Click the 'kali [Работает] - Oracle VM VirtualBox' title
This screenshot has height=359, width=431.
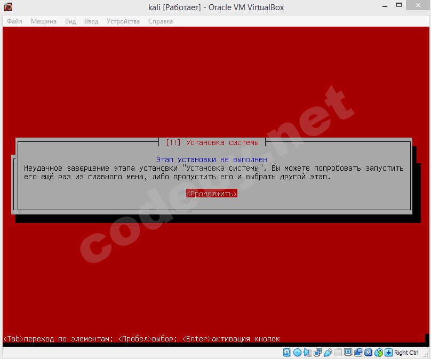pyautogui.click(x=216, y=7)
